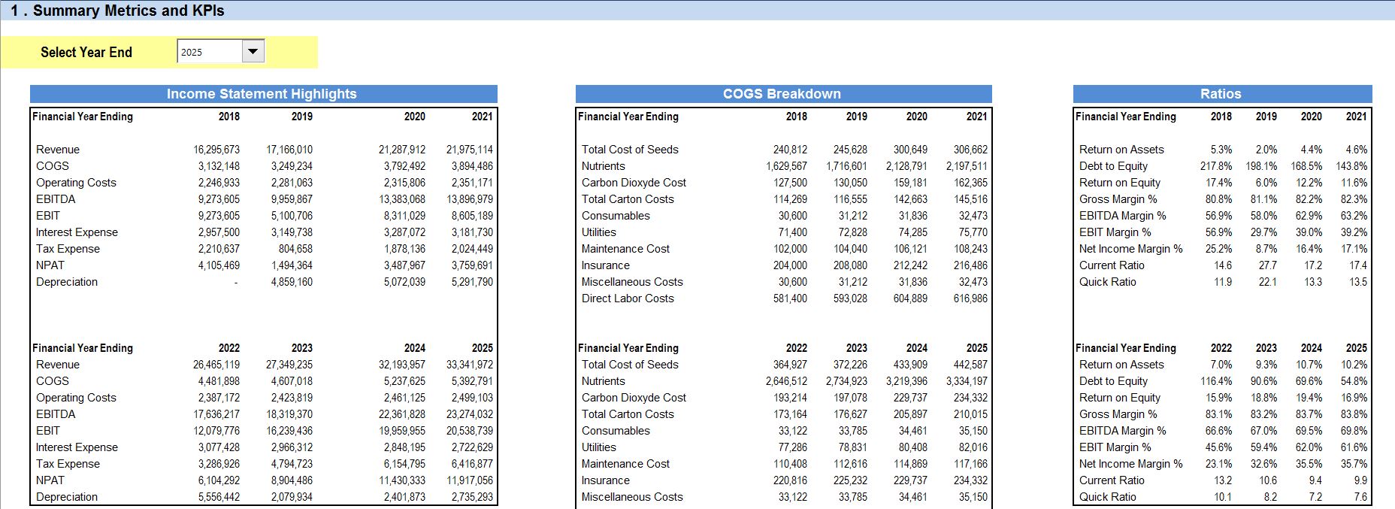1395x509 pixels.
Task: Click the Direct Labor Costs row label
Action: click(x=628, y=298)
